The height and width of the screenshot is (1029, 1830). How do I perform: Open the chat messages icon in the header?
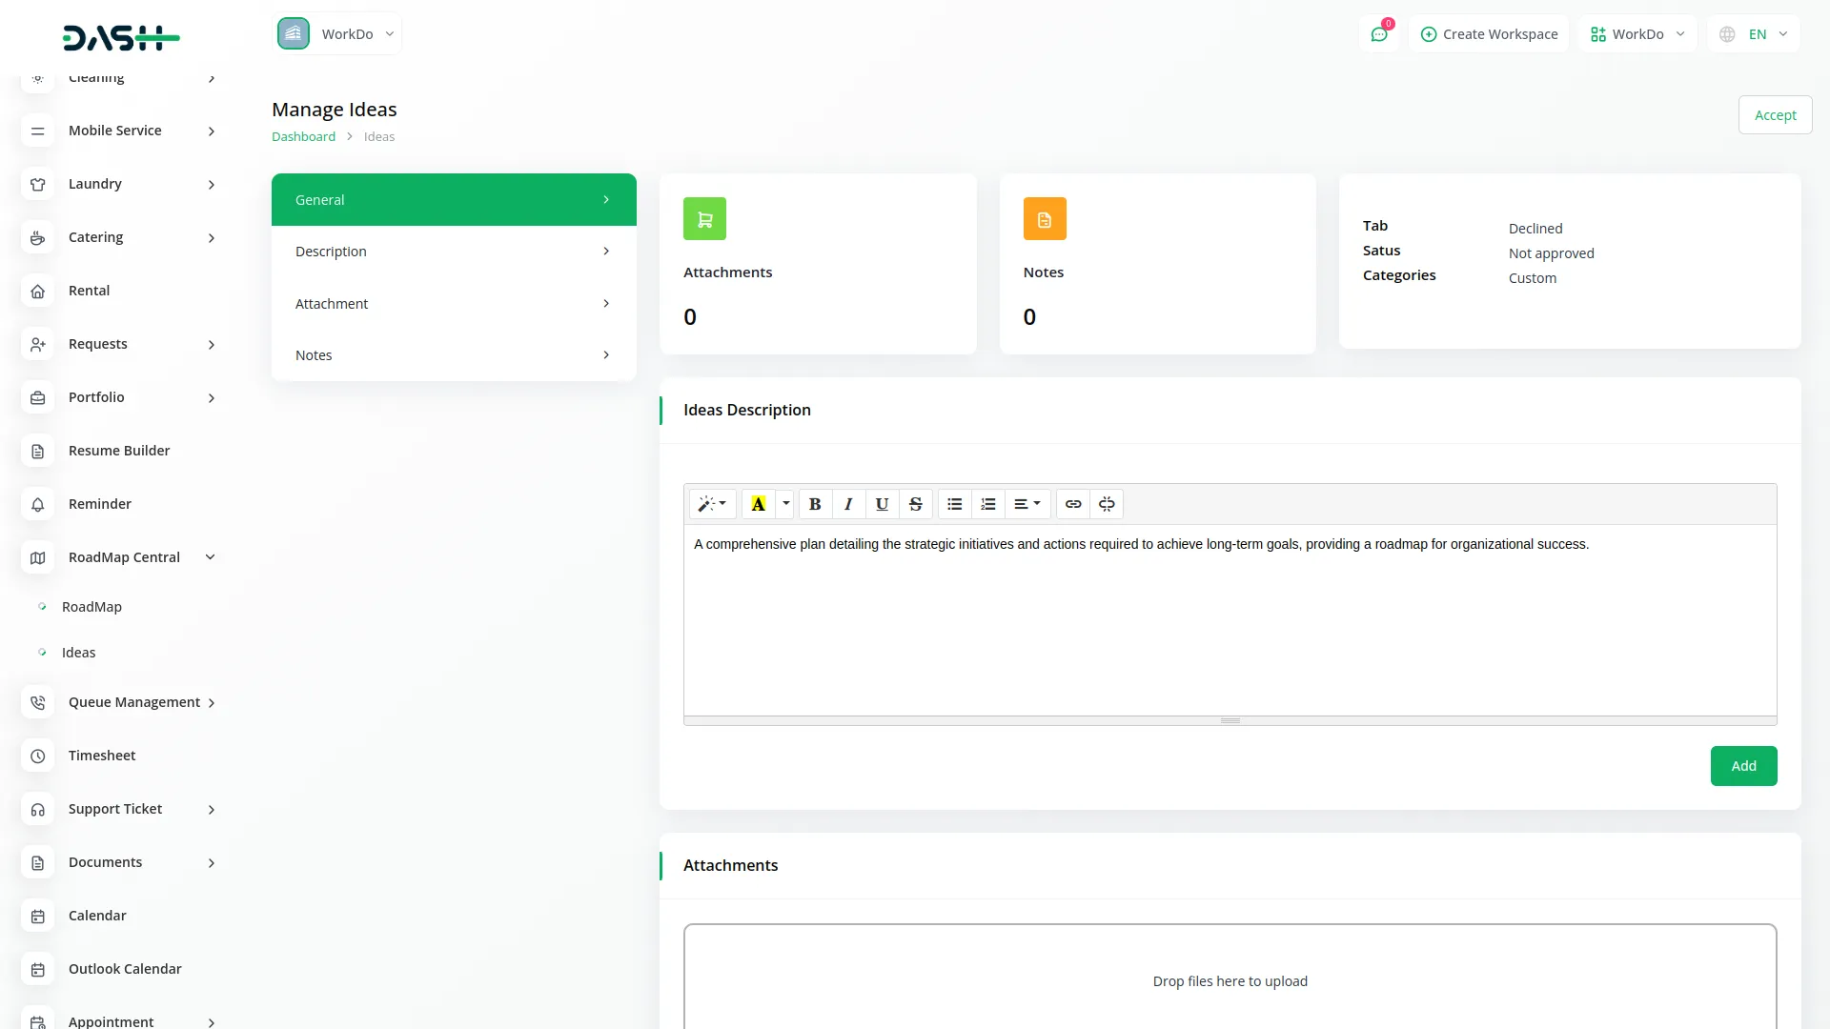pyautogui.click(x=1379, y=33)
